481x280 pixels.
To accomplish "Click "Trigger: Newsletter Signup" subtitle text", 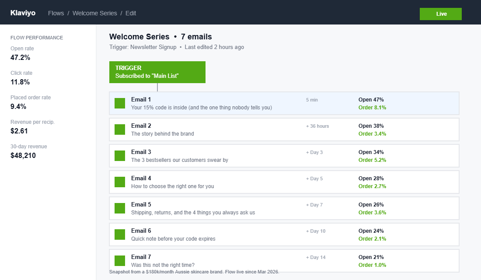I will 143,47.
